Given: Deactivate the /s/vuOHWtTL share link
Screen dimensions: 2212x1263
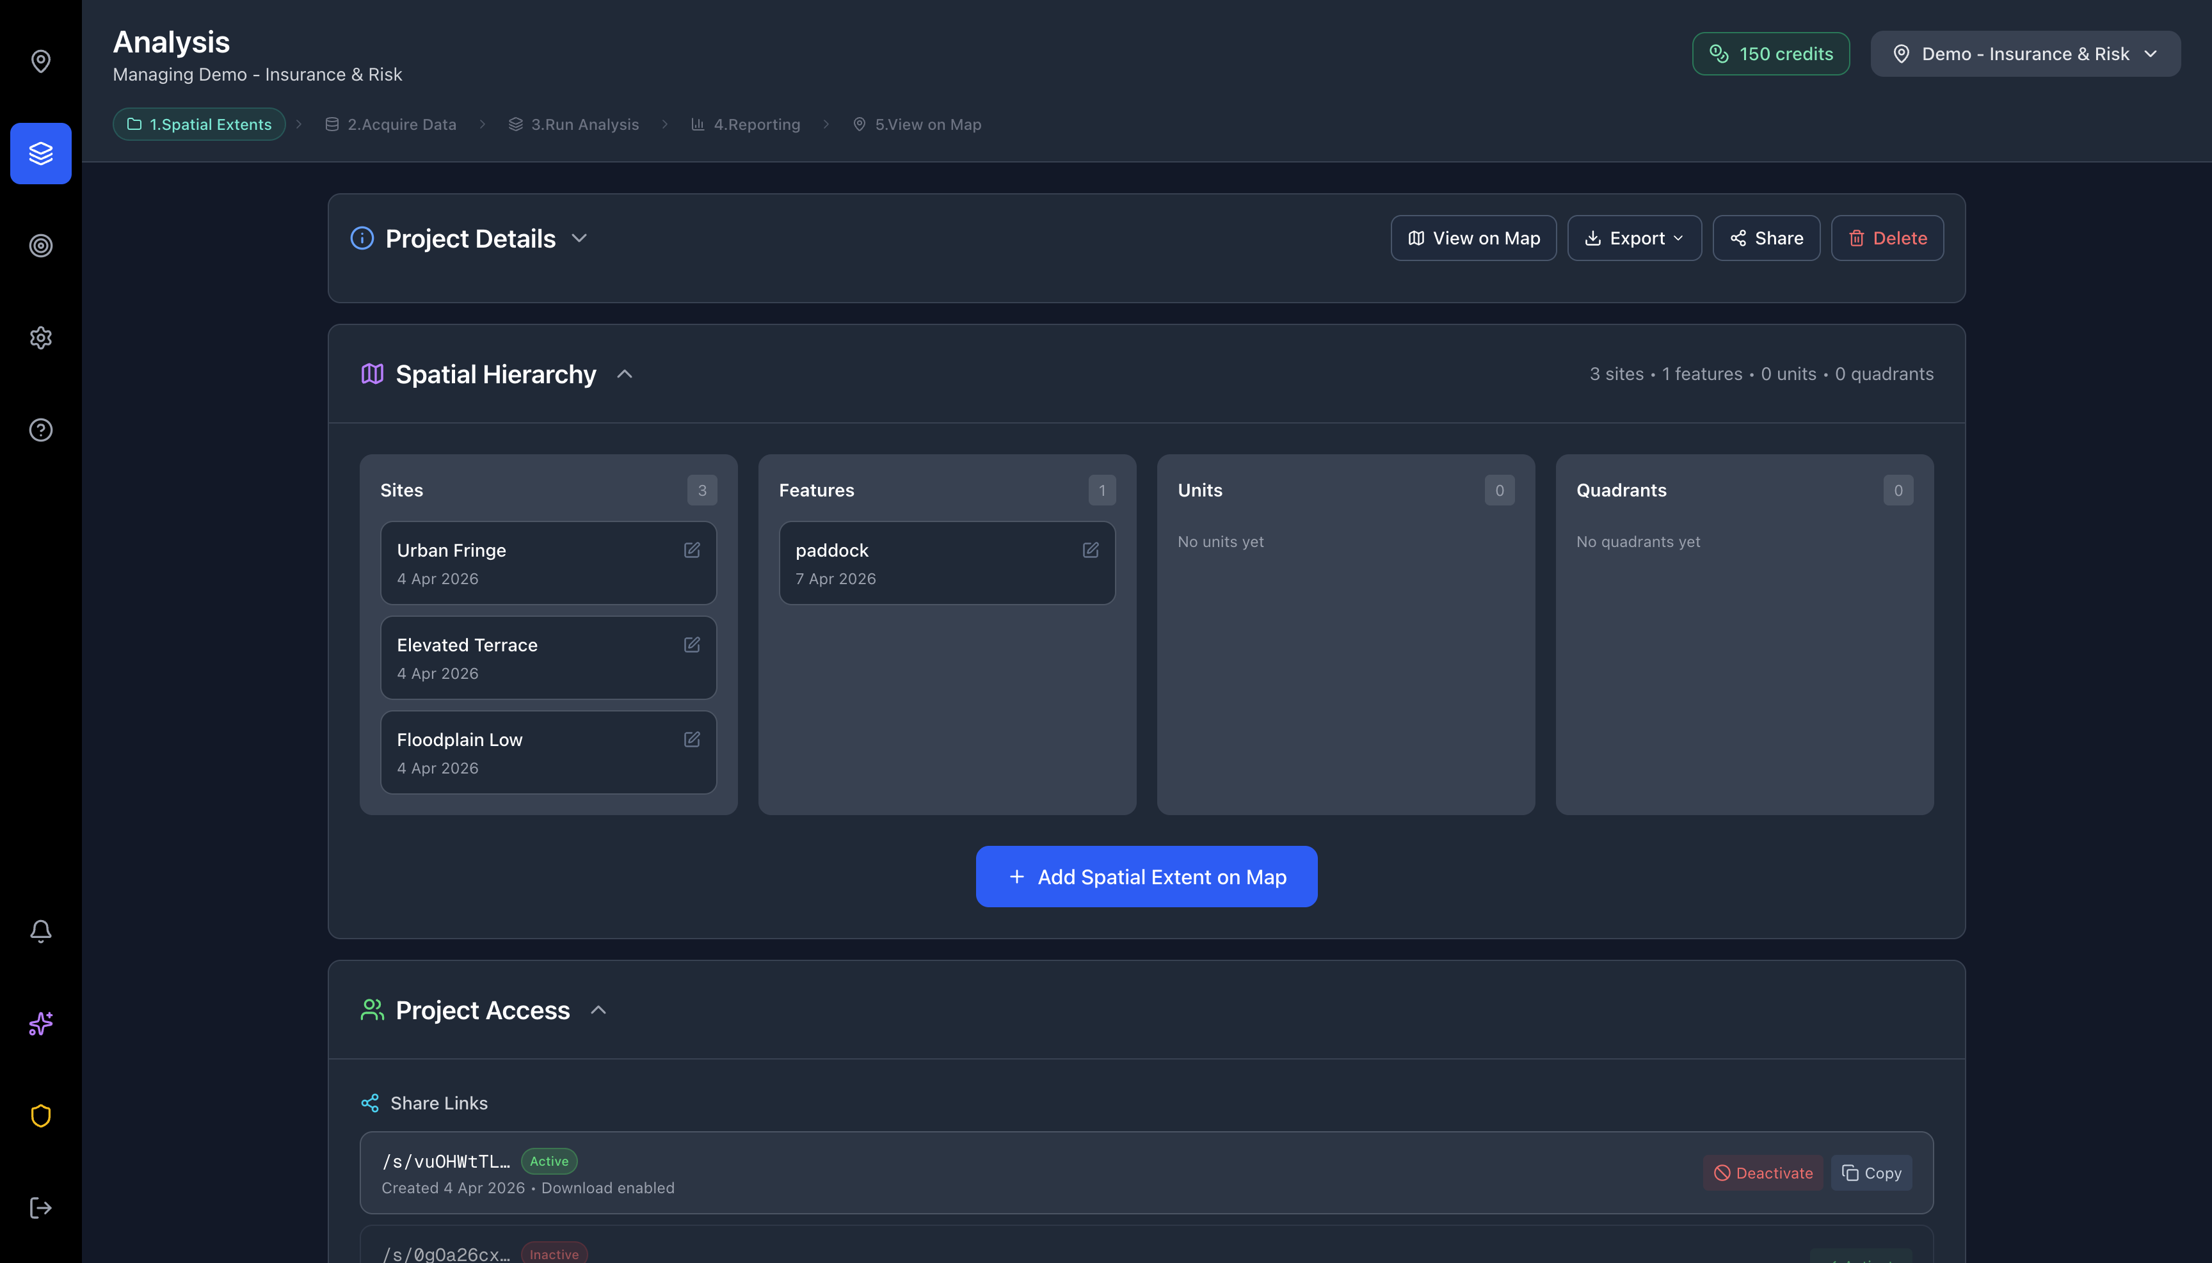Looking at the screenshot, I should 1763,1173.
